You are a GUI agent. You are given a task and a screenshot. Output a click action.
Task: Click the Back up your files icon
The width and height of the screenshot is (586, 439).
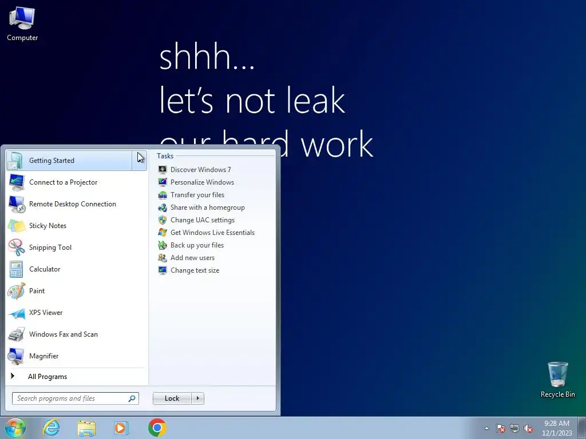click(163, 245)
